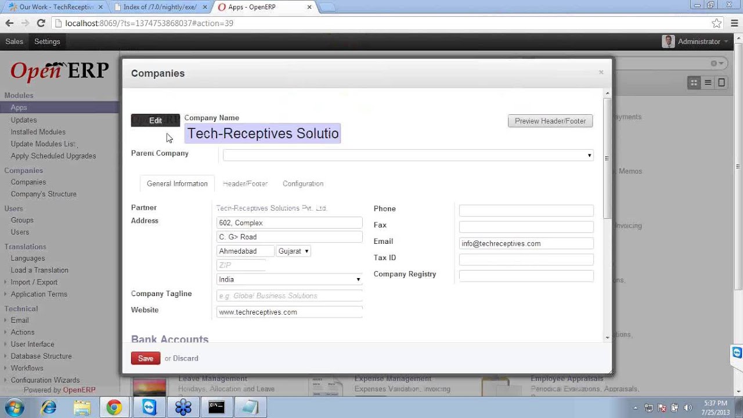Open the Gujarat state dropdown

pos(293,251)
